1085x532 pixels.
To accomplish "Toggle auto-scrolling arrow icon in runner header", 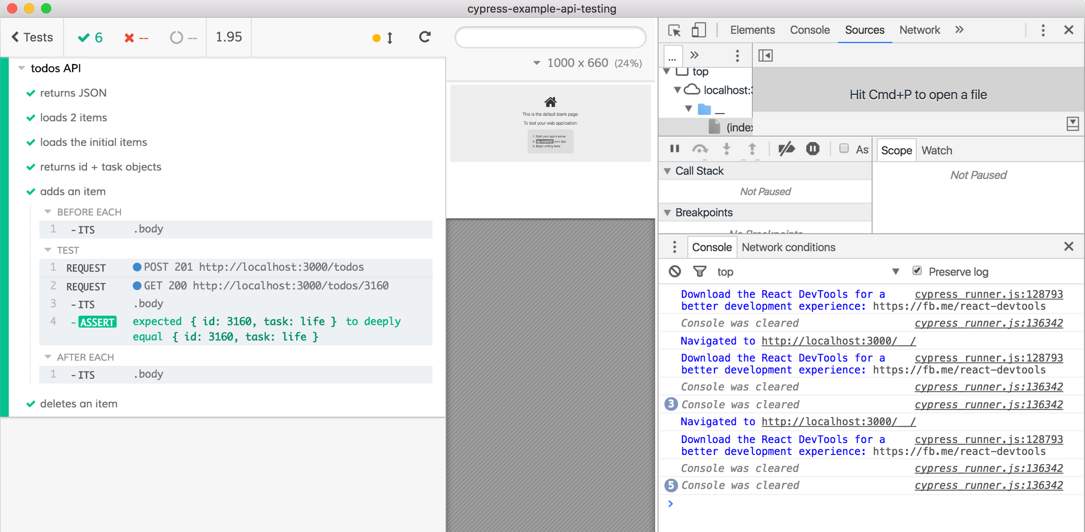I will click(x=390, y=37).
